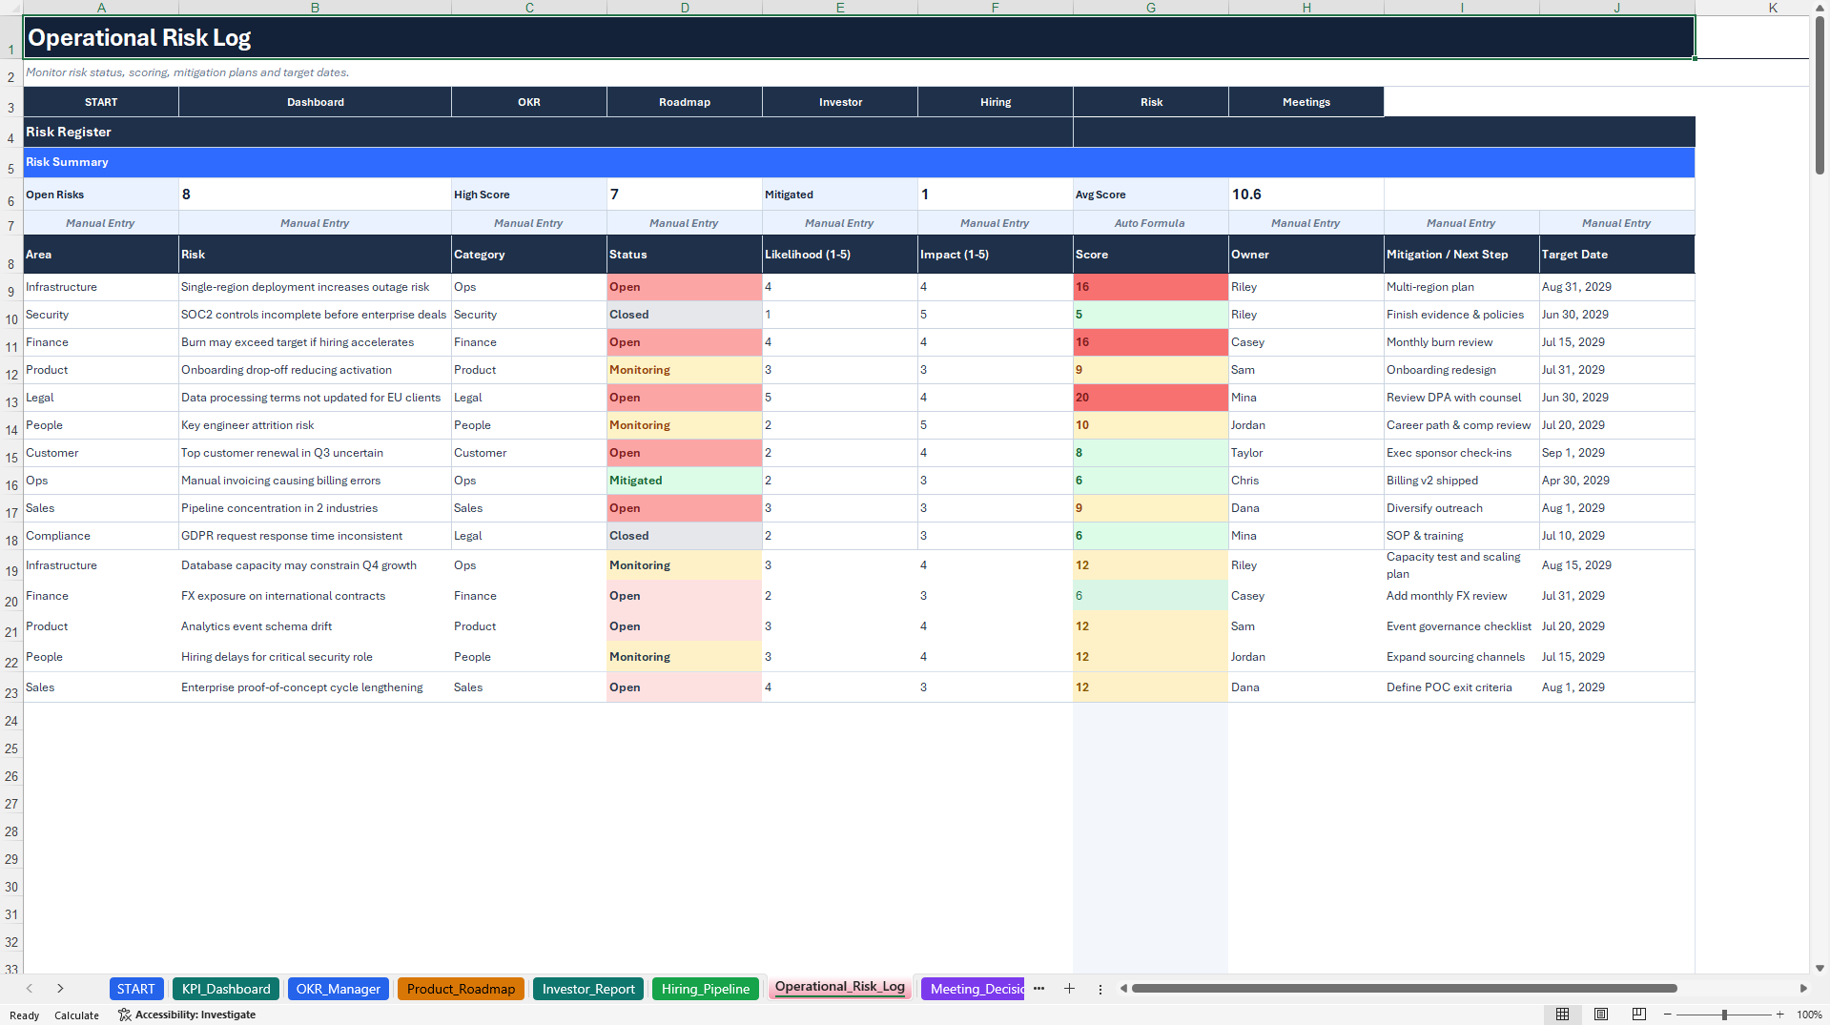
Task: Select the Avg Score value 10.6
Action: pyautogui.click(x=1306, y=195)
